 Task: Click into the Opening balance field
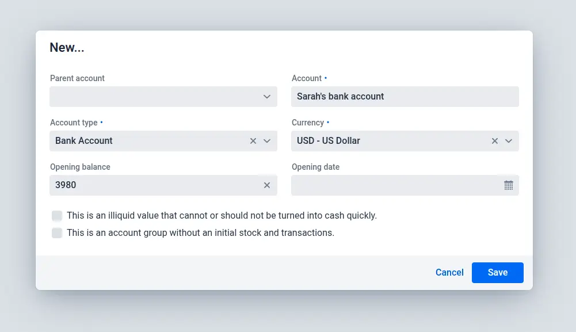click(x=152, y=185)
